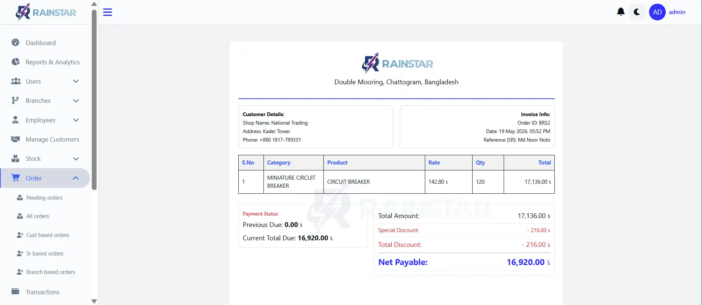Click the Order shopping cart icon

[16, 177]
